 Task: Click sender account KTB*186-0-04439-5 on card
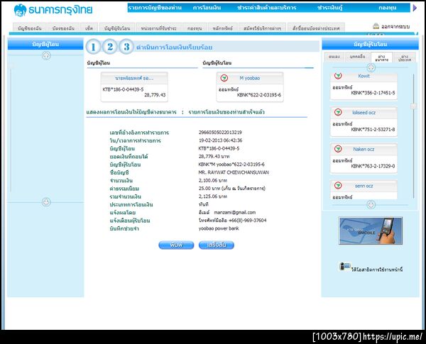[x=123, y=89]
